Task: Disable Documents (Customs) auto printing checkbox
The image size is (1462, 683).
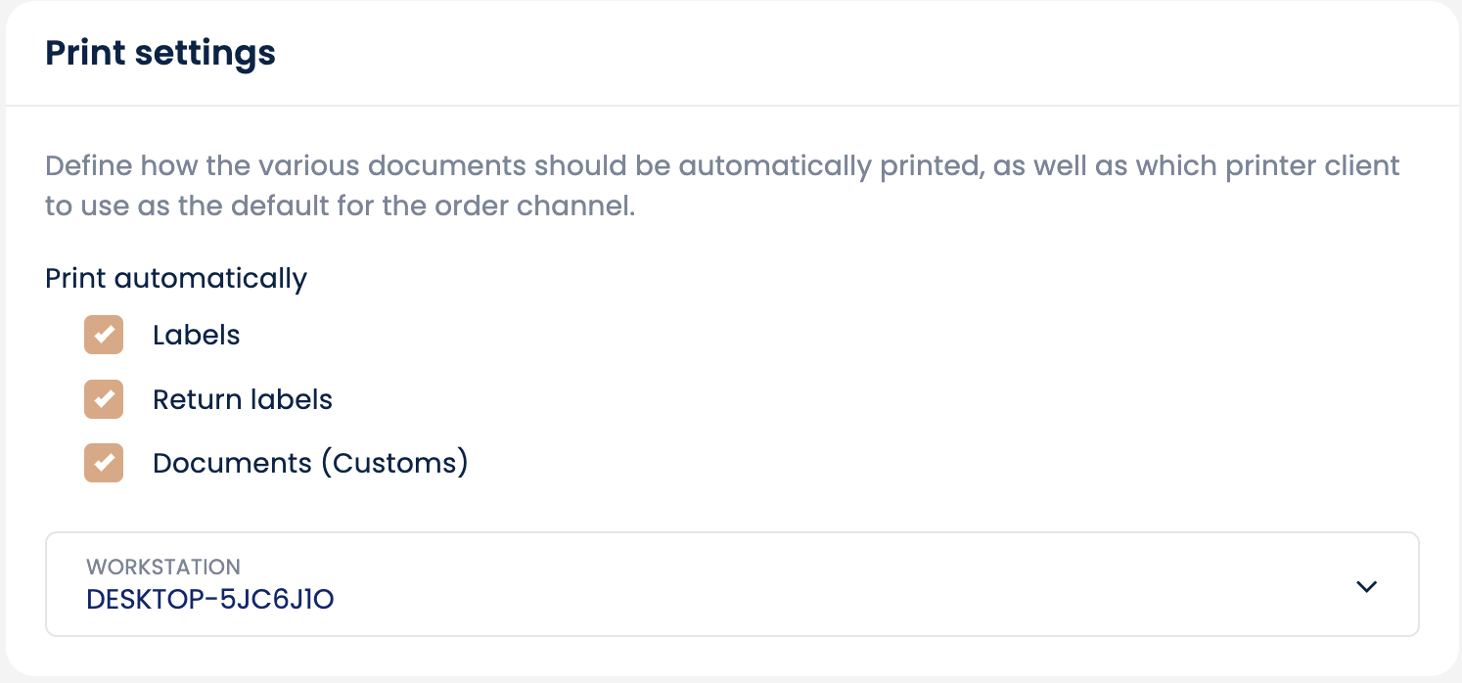Action: (104, 463)
